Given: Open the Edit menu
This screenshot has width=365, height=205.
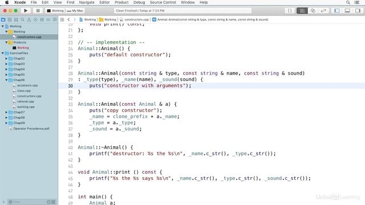Looking at the screenshot, I should click(x=45, y=2).
